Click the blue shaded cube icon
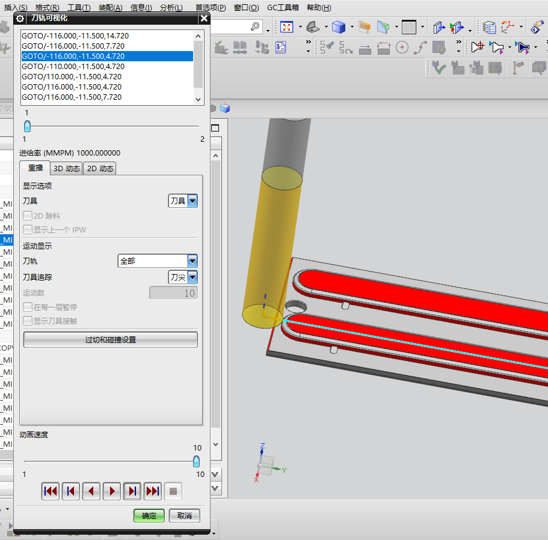The width and height of the screenshot is (548, 540). click(338, 27)
